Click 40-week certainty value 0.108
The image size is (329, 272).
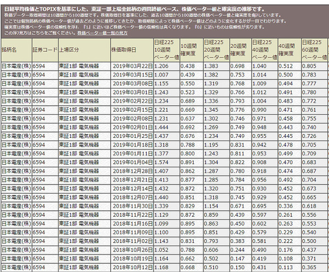point(290,259)
